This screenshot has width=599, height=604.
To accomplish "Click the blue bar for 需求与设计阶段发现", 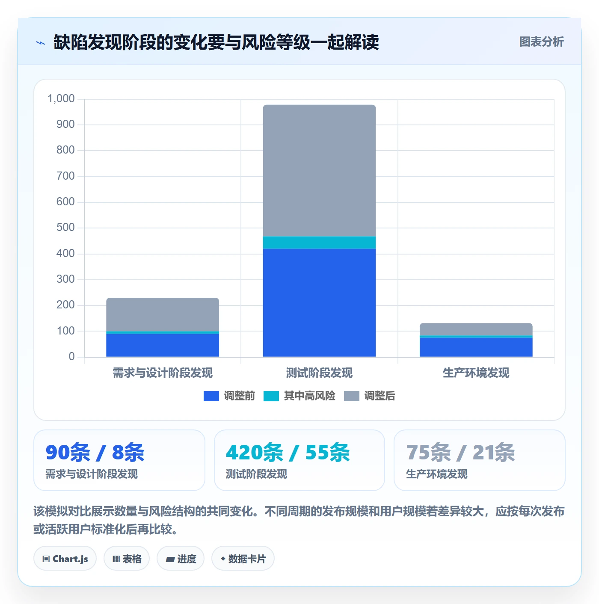I will pyautogui.click(x=163, y=345).
